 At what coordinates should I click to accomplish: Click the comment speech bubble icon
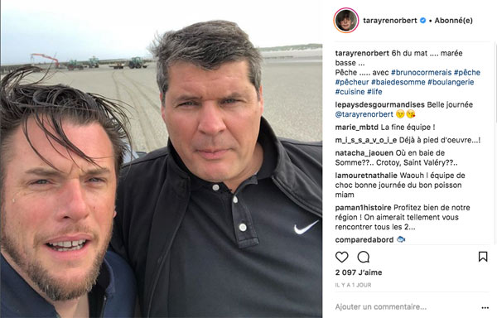point(364,257)
